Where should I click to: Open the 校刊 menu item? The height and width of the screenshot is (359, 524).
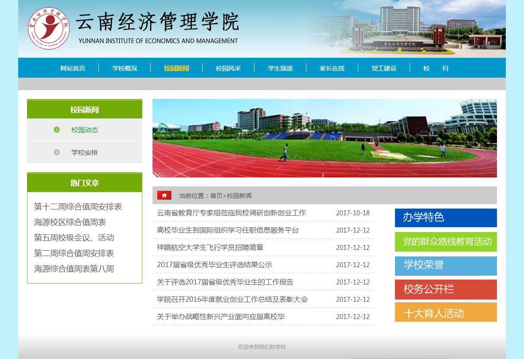point(435,68)
